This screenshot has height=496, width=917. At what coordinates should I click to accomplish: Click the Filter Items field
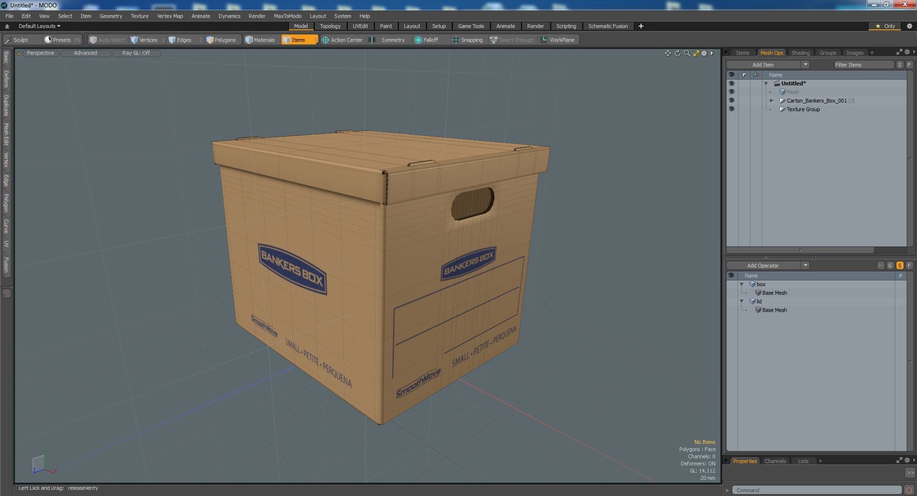pyautogui.click(x=863, y=65)
